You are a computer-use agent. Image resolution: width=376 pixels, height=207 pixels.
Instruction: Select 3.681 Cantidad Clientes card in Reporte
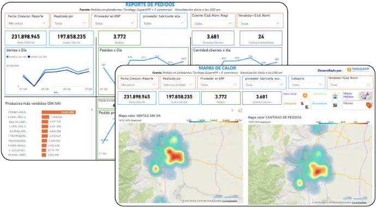(213, 38)
